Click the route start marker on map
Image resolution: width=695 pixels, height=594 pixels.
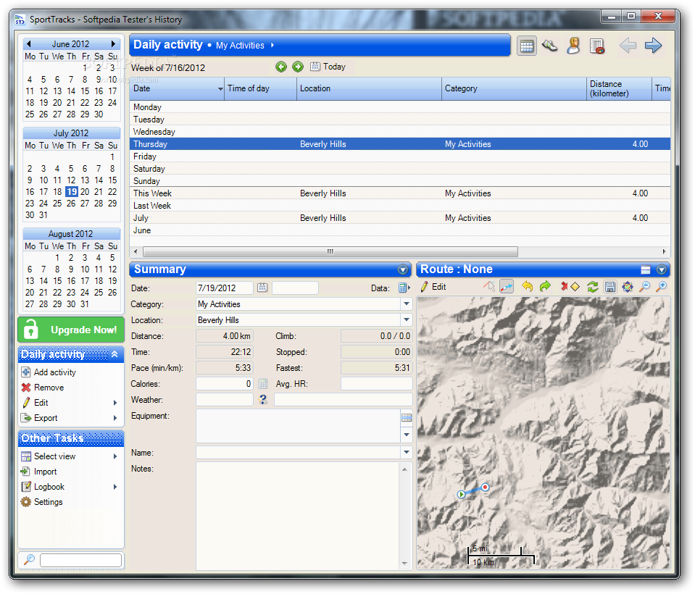tap(462, 494)
